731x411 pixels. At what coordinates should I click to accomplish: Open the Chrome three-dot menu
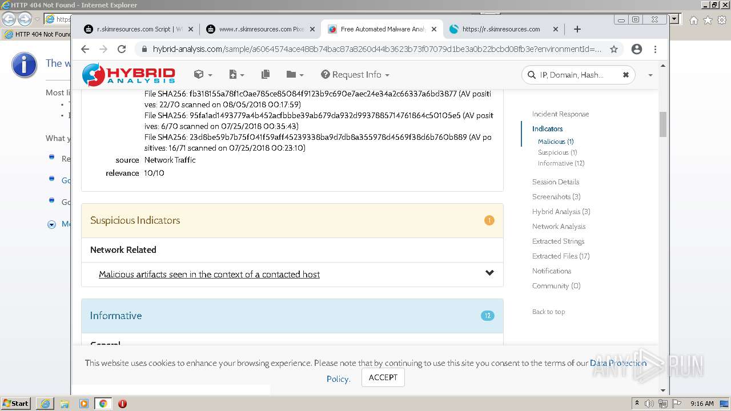[655, 49]
